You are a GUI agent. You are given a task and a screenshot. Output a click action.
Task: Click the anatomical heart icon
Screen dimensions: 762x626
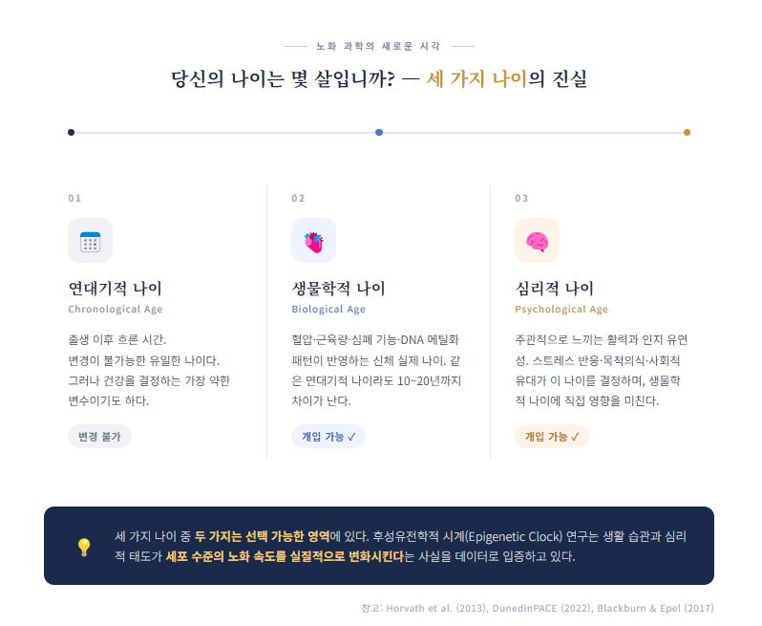[x=313, y=241]
